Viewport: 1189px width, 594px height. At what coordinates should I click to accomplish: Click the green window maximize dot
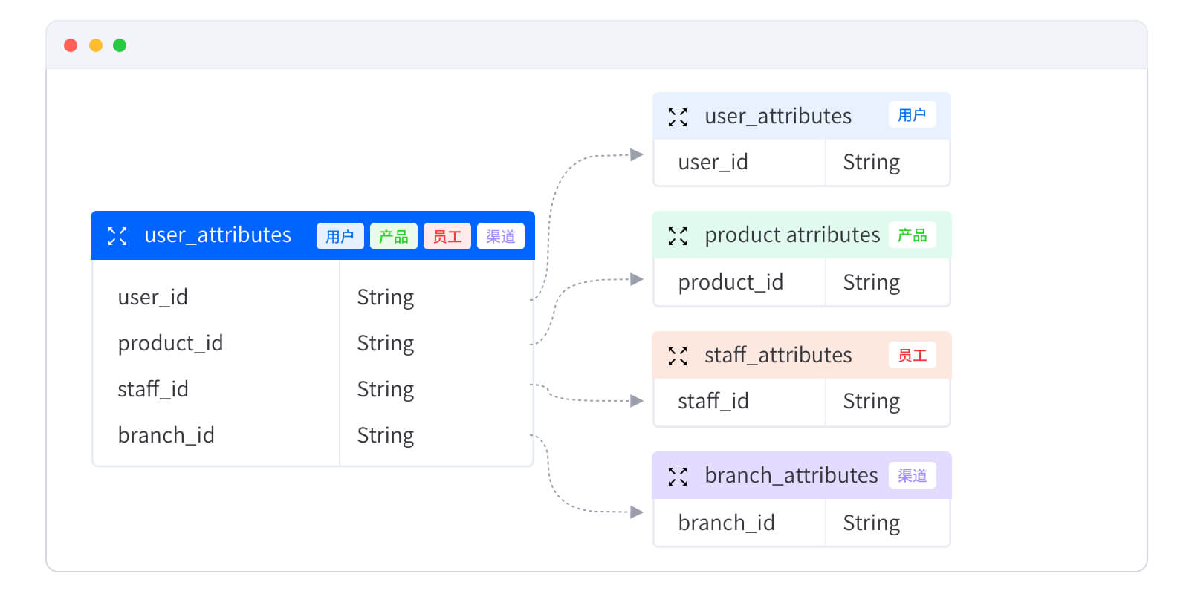pos(120,45)
